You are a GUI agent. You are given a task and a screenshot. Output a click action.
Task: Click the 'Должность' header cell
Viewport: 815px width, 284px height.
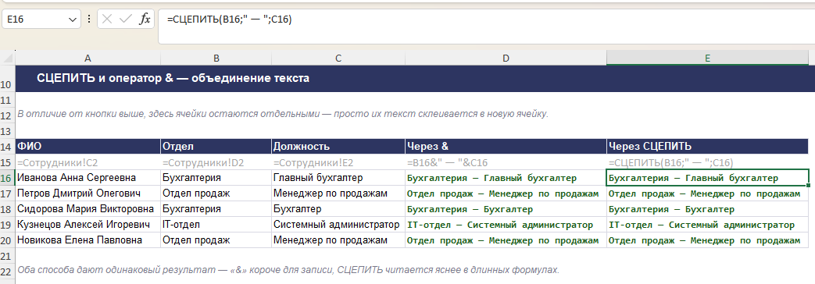click(338, 147)
